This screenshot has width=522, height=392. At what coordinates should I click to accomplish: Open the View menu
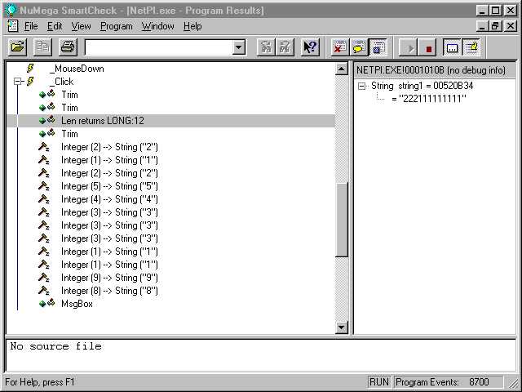point(81,26)
